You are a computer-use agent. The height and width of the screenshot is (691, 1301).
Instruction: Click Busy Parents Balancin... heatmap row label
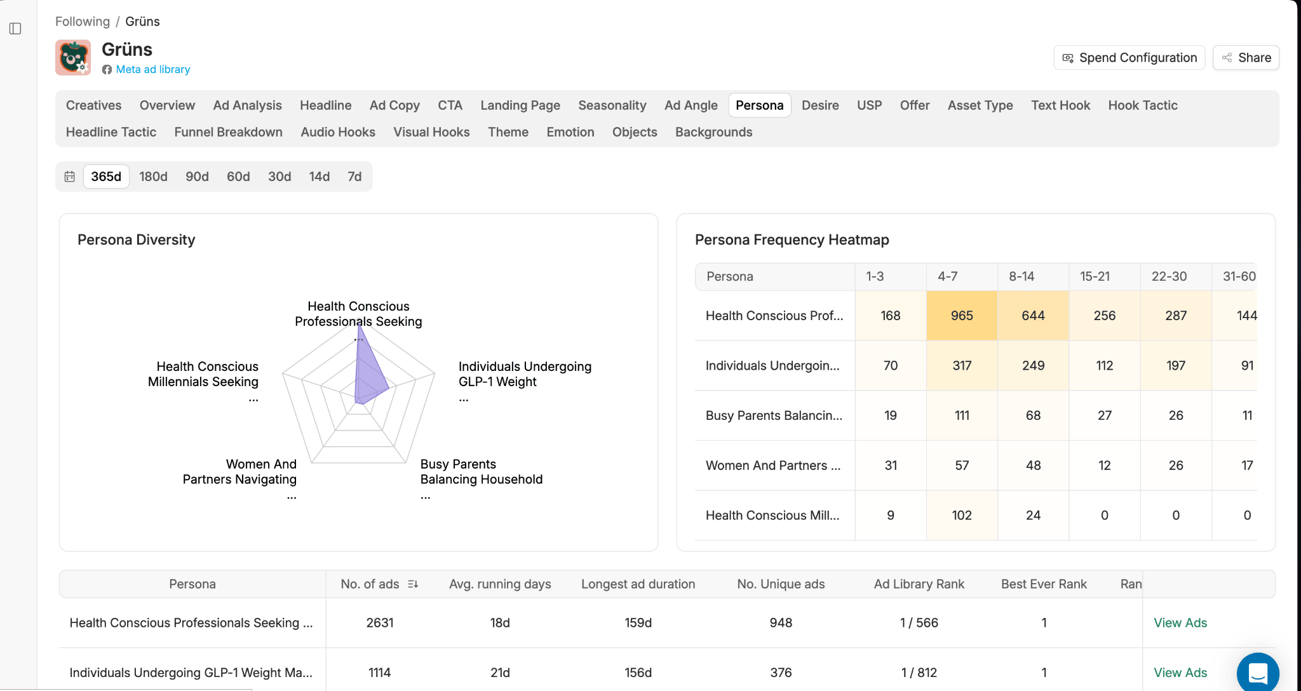coord(774,415)
